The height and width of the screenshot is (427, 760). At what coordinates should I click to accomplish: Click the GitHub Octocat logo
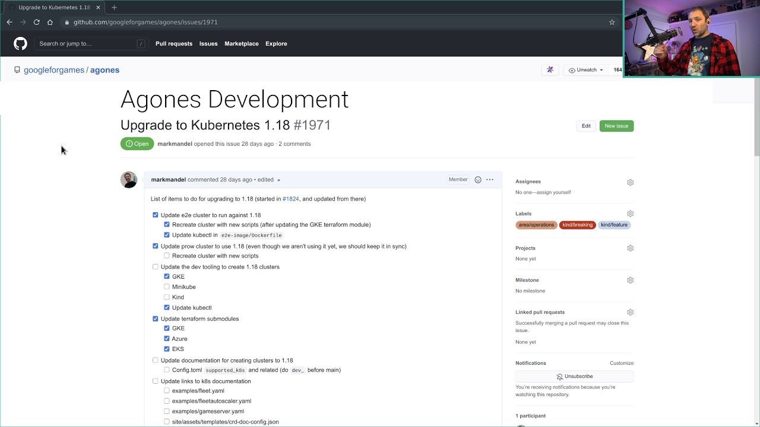tap(20, 43)
